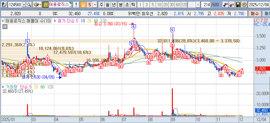270x123 pixels.
Task: Switch to the 초 second period
Action: (x=127, y=5)
